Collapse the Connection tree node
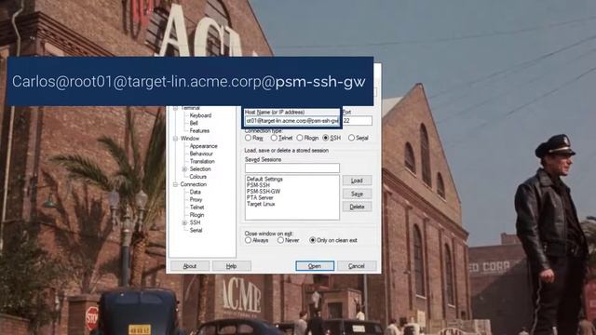596x335 pixels. tap(175, 184)
